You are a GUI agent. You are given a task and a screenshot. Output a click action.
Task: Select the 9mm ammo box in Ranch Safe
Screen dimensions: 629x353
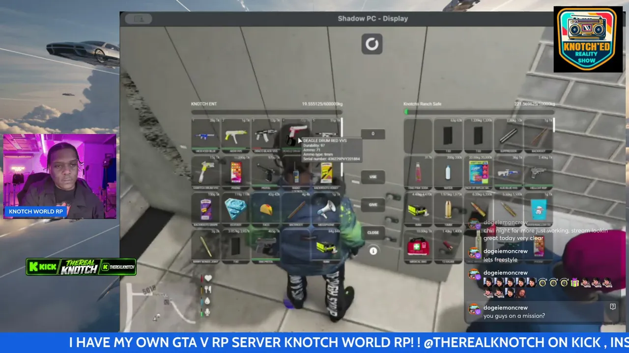(418, 210)
